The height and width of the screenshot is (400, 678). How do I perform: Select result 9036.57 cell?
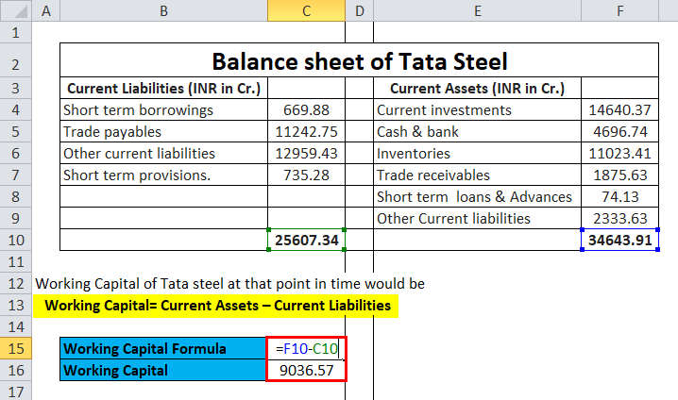[306, 370]
